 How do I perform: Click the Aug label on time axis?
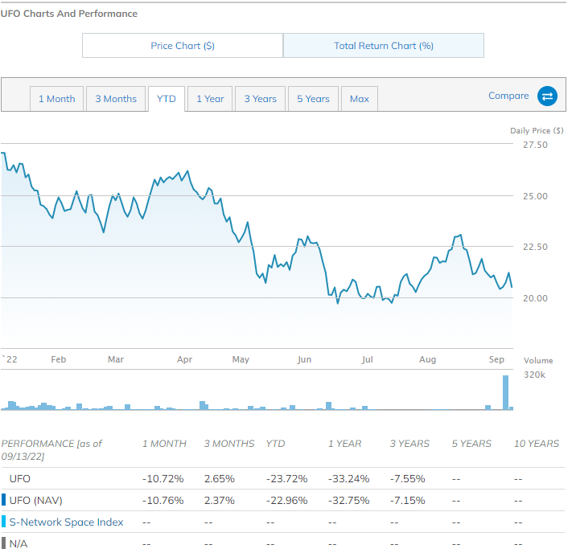427,359
